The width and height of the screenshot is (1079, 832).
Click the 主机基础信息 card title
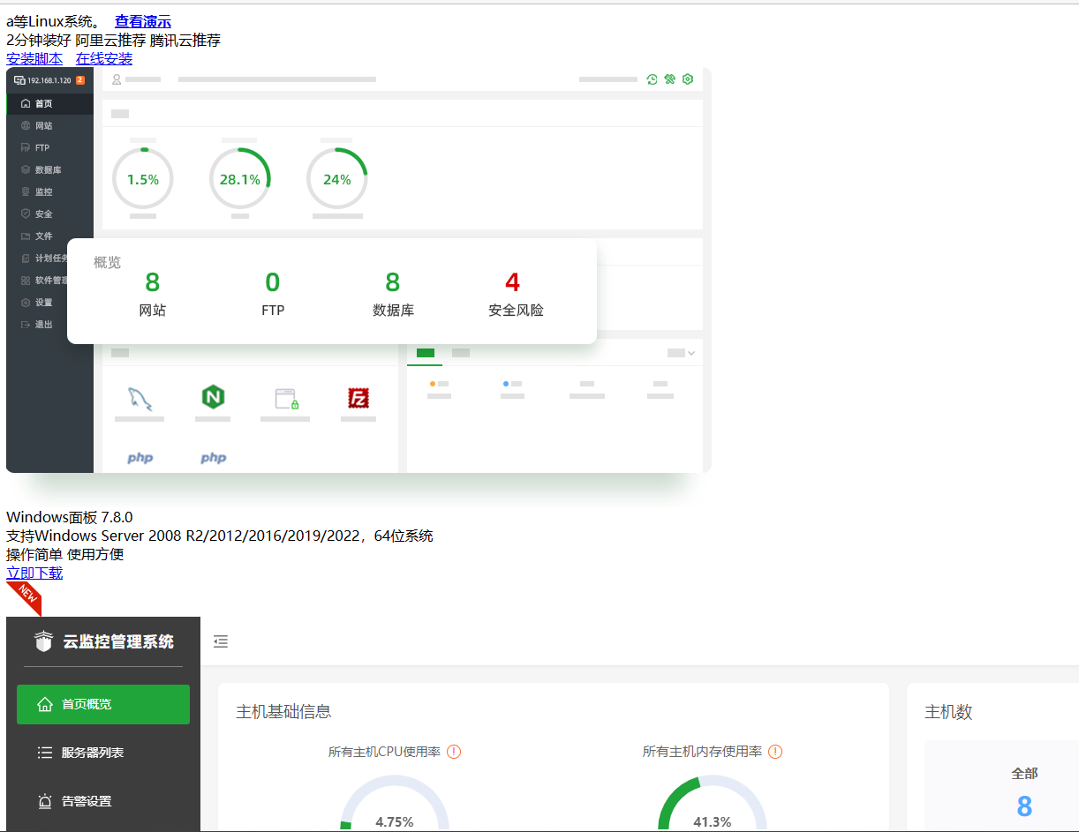pos(283,712)
